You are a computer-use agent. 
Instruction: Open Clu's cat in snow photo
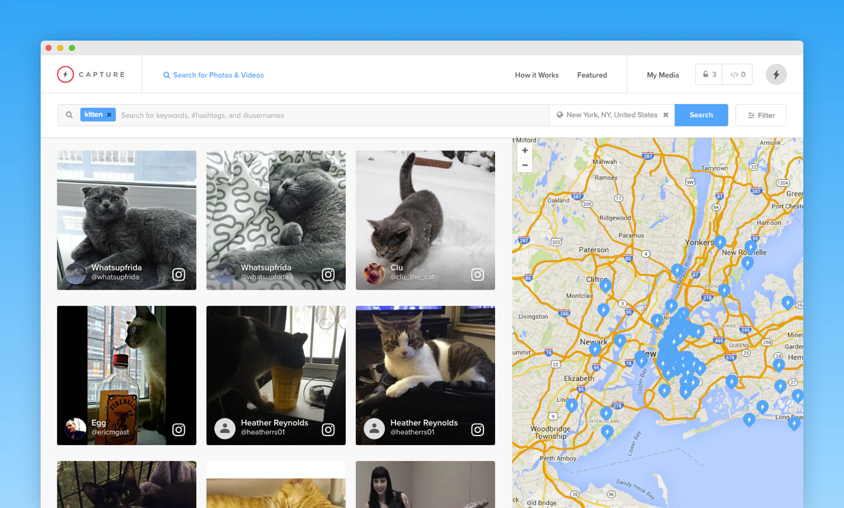coord(425,220)
